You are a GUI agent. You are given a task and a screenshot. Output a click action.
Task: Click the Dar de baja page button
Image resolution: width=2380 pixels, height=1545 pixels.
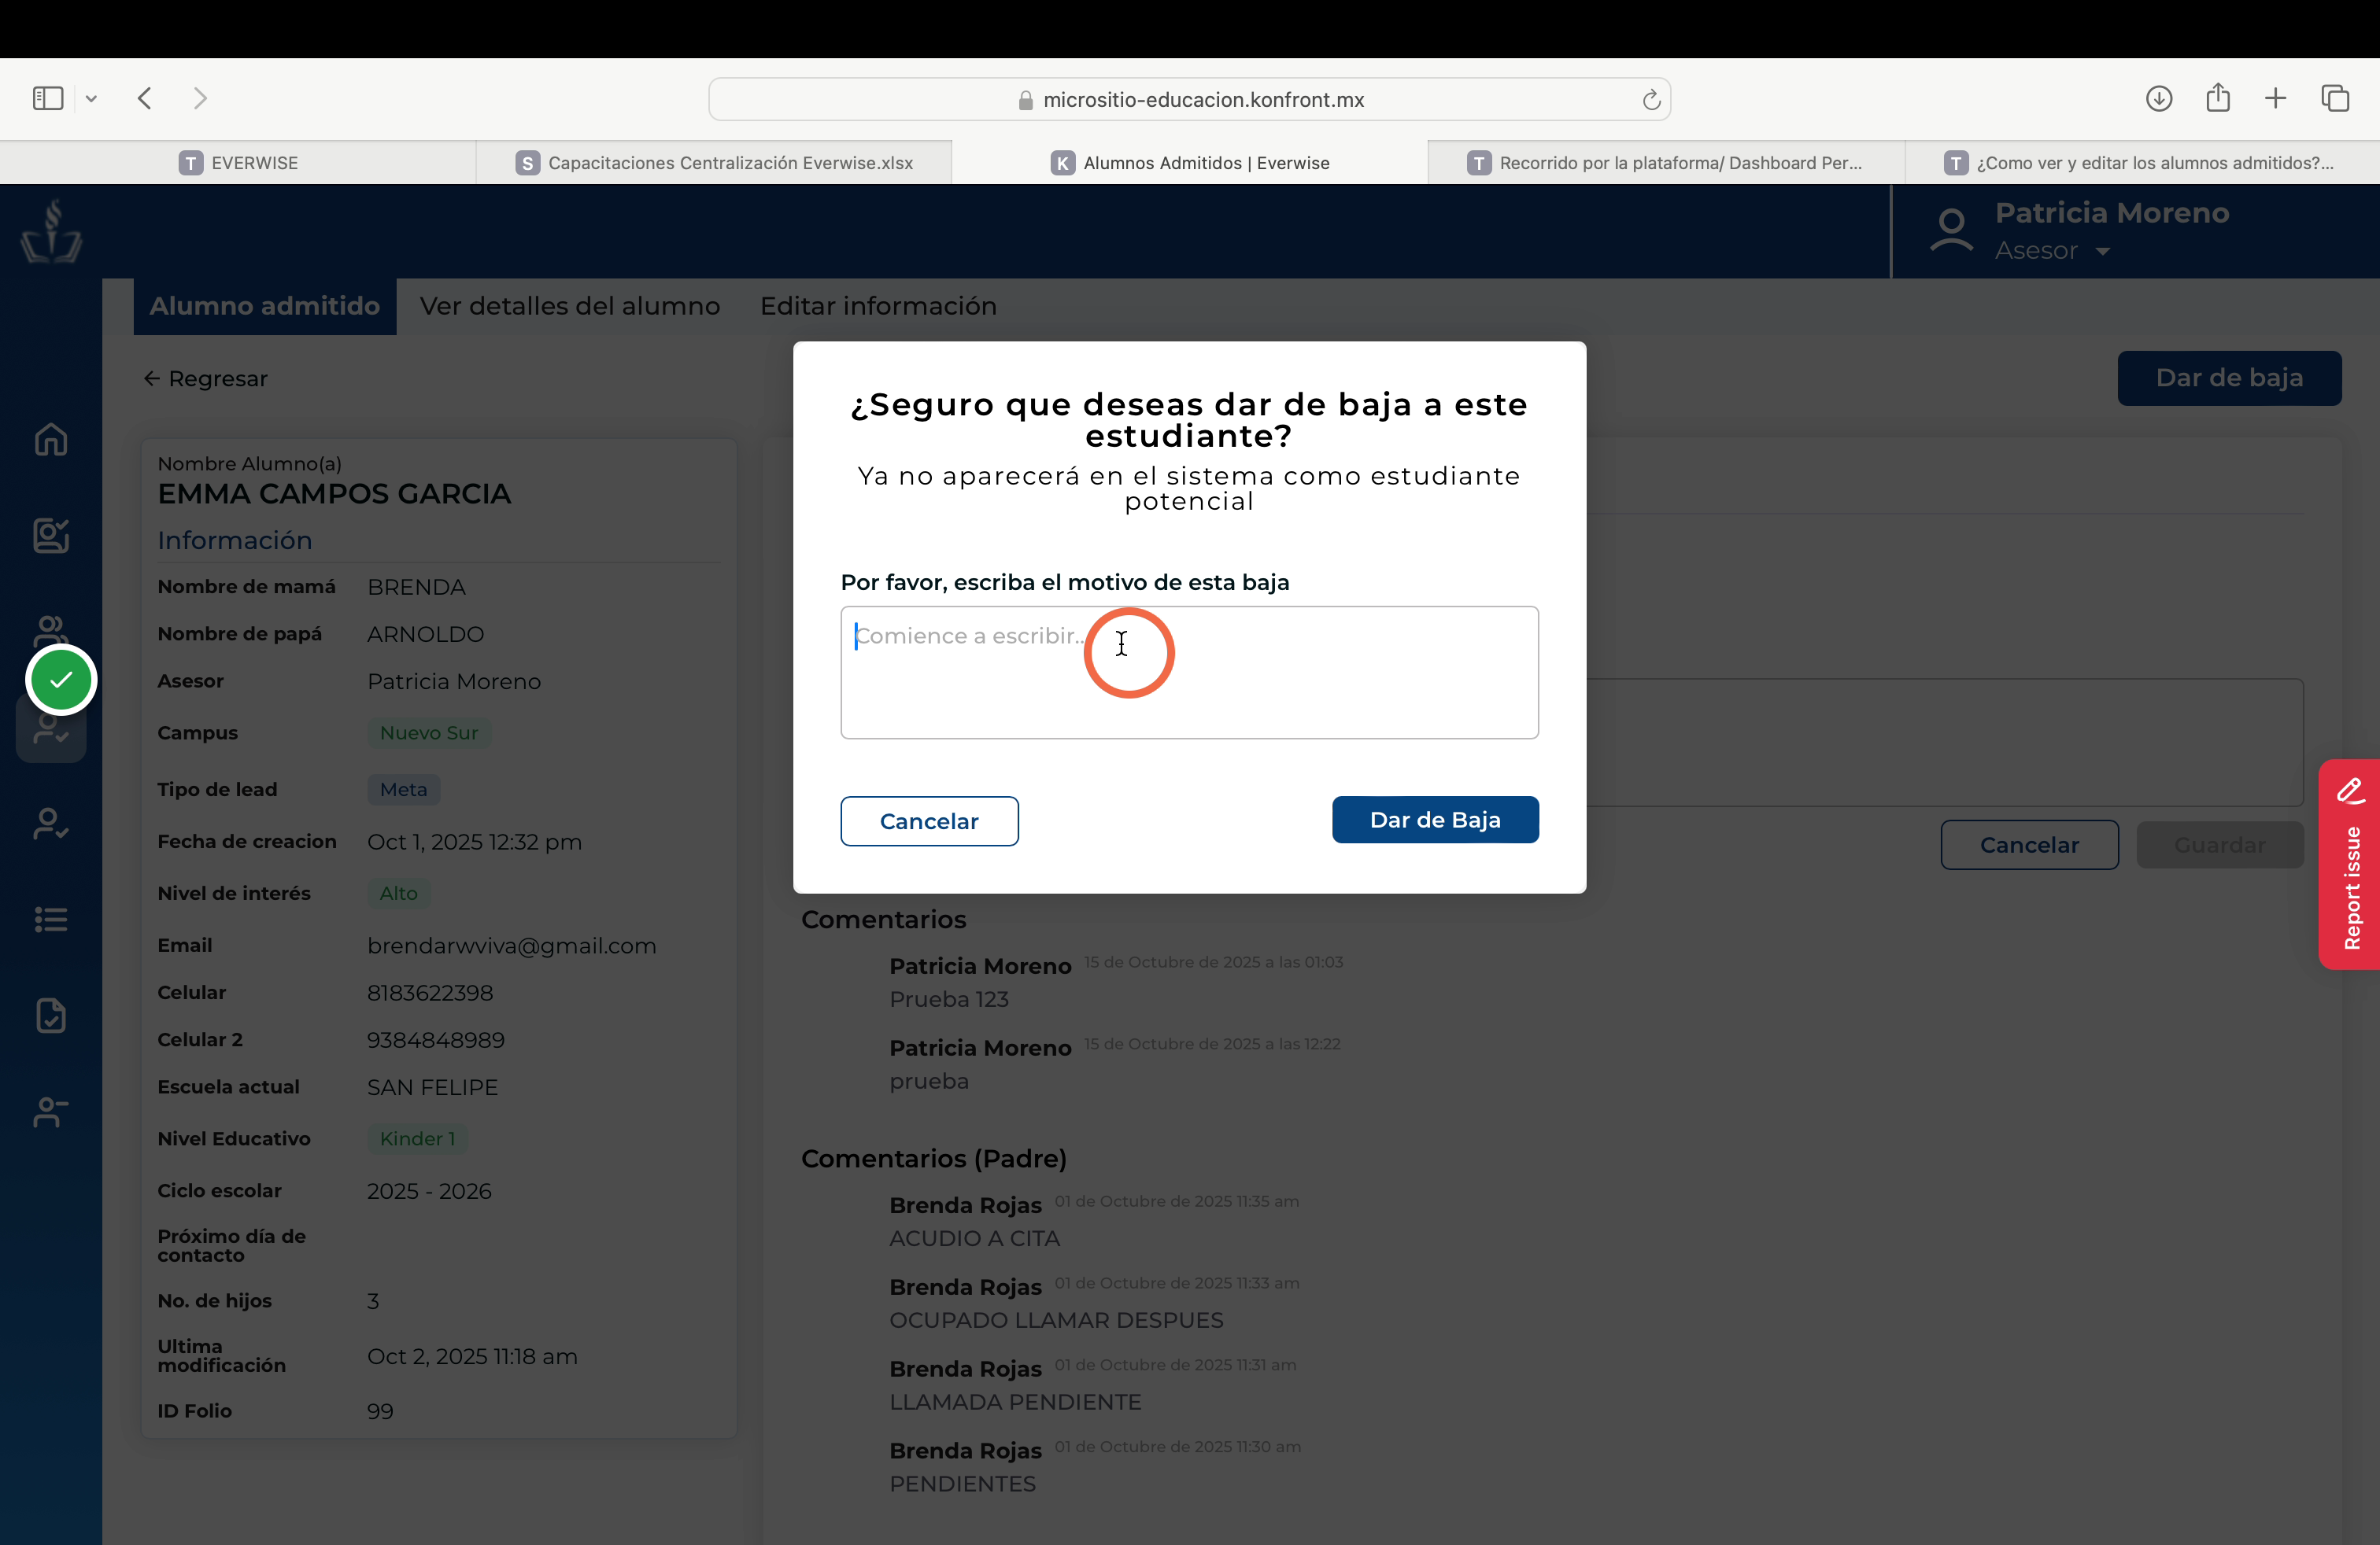pyautogui.click(x=2229, y=378)
